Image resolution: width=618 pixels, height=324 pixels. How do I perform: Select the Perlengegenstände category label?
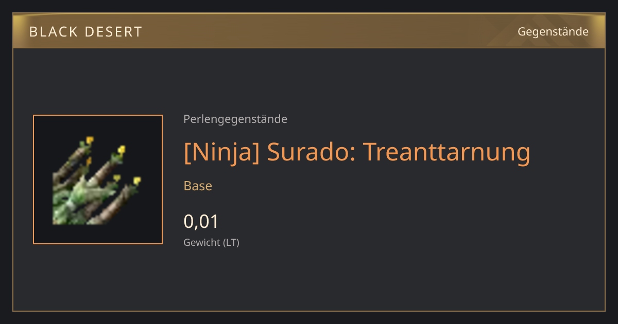[x=235, y=119]
